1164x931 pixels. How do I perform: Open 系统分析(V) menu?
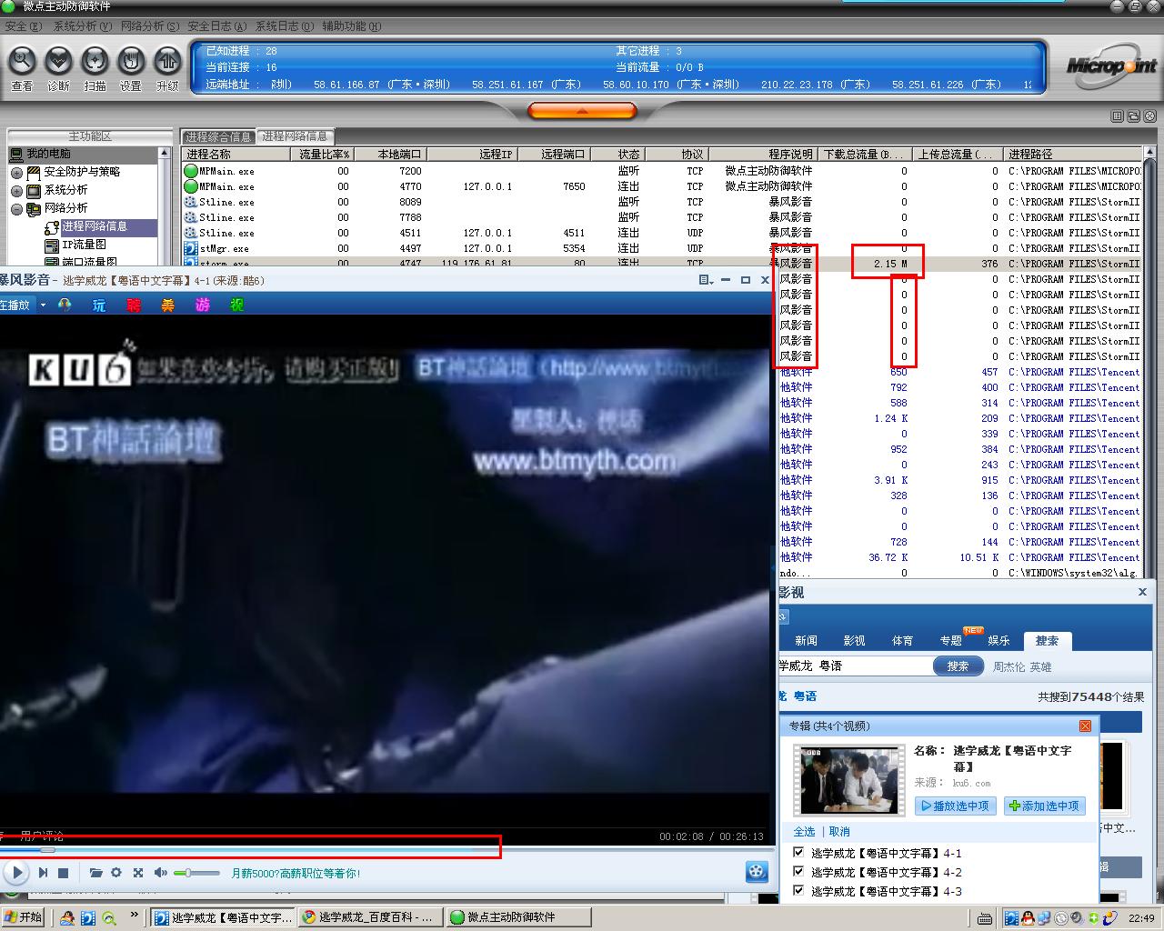pyautogui.click(x=83, y=26)
